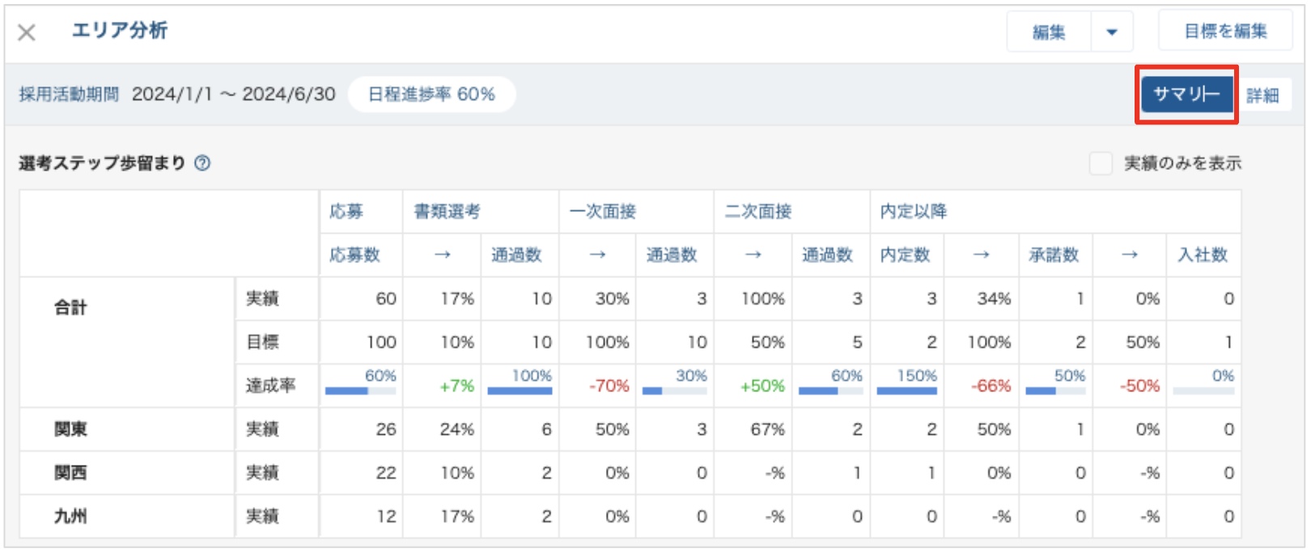The height and width of the screenshot is (553, 1311).
Task: Click the 編集 button
Action: point(1049,32)
